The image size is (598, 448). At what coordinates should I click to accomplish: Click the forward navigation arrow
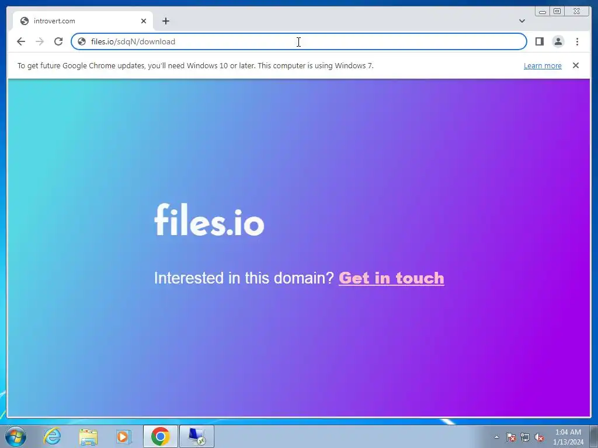[40, 41]
